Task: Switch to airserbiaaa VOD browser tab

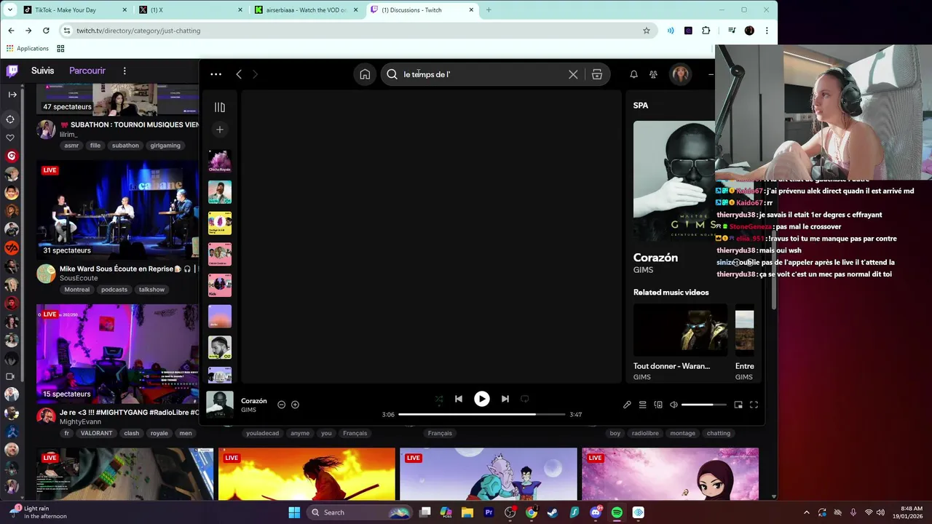Action: click(306, 10)
